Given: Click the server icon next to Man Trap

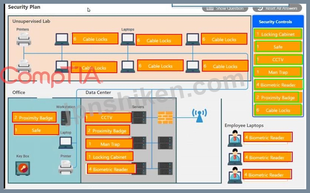Looking at the screenshot, I should (139, 143).
